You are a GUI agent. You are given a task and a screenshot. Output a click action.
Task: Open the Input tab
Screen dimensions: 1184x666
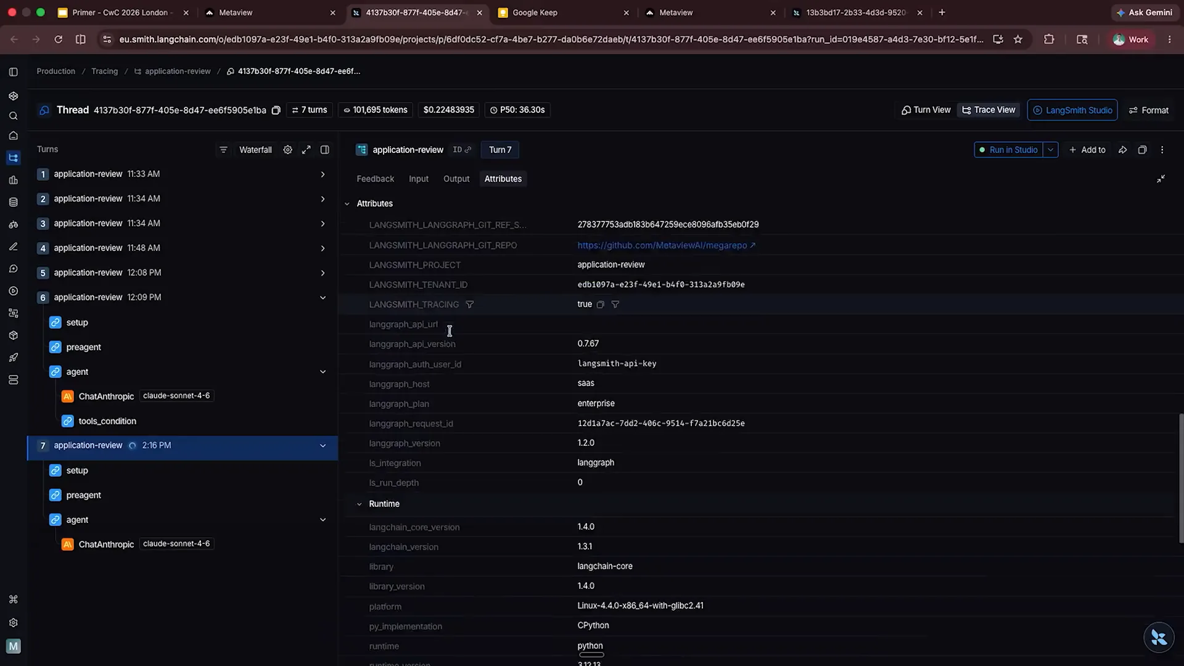coord(418,179)
